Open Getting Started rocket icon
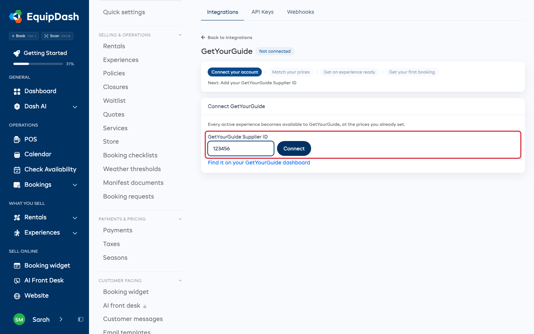 [x=17, y=53]
